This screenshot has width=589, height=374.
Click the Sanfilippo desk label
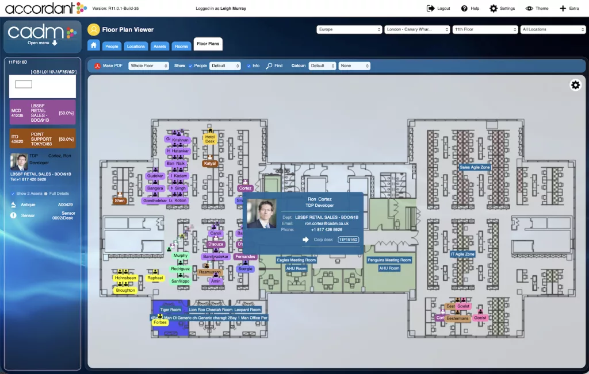[x=180, y=281]
